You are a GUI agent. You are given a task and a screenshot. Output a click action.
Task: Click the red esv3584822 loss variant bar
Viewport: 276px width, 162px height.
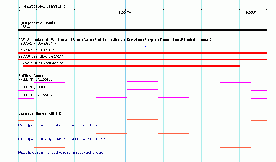pos(143,59)
